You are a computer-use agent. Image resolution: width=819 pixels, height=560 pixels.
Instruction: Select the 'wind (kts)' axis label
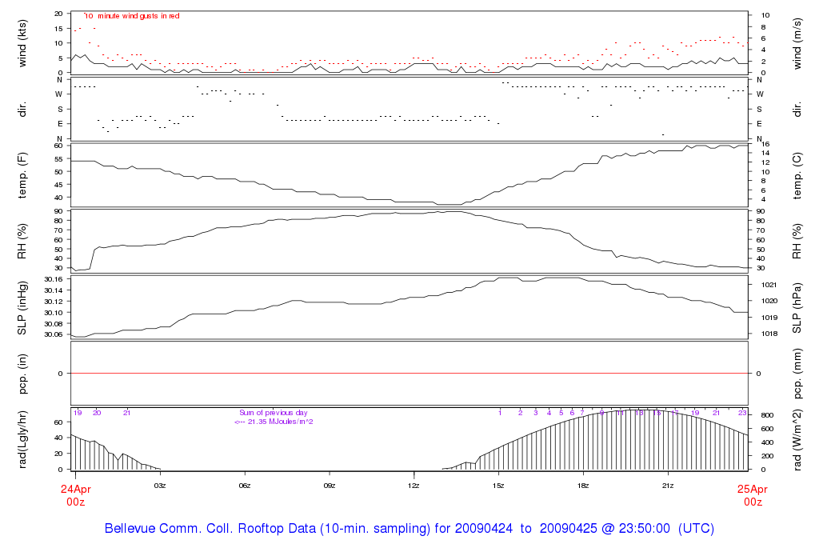pos(22,43)
